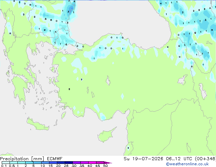Click the legend value '40'

(x=90, y=166)
